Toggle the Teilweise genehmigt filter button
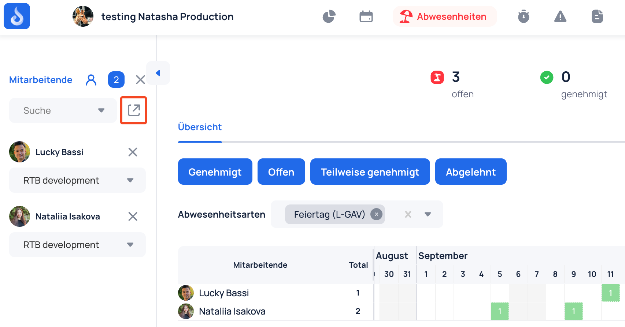This screenshot has height=327, width=625. (370, 172)
